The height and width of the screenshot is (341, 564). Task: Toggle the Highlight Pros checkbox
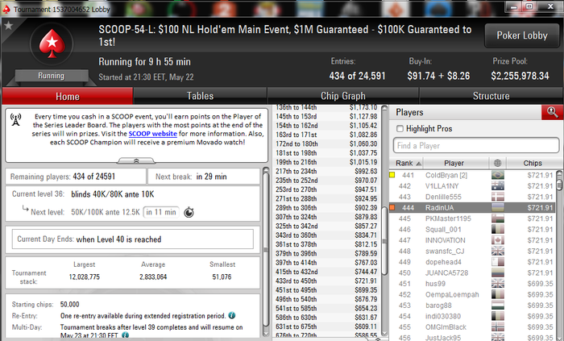400,129
